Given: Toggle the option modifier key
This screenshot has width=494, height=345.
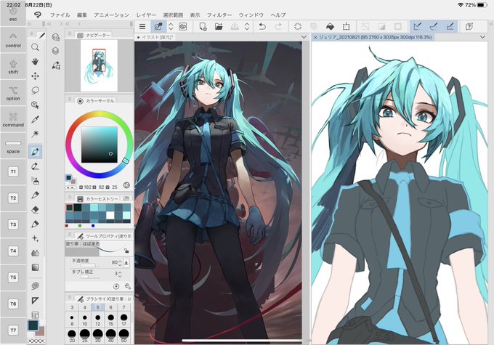Looking at the screenshot, I should (x=13, y=93).
